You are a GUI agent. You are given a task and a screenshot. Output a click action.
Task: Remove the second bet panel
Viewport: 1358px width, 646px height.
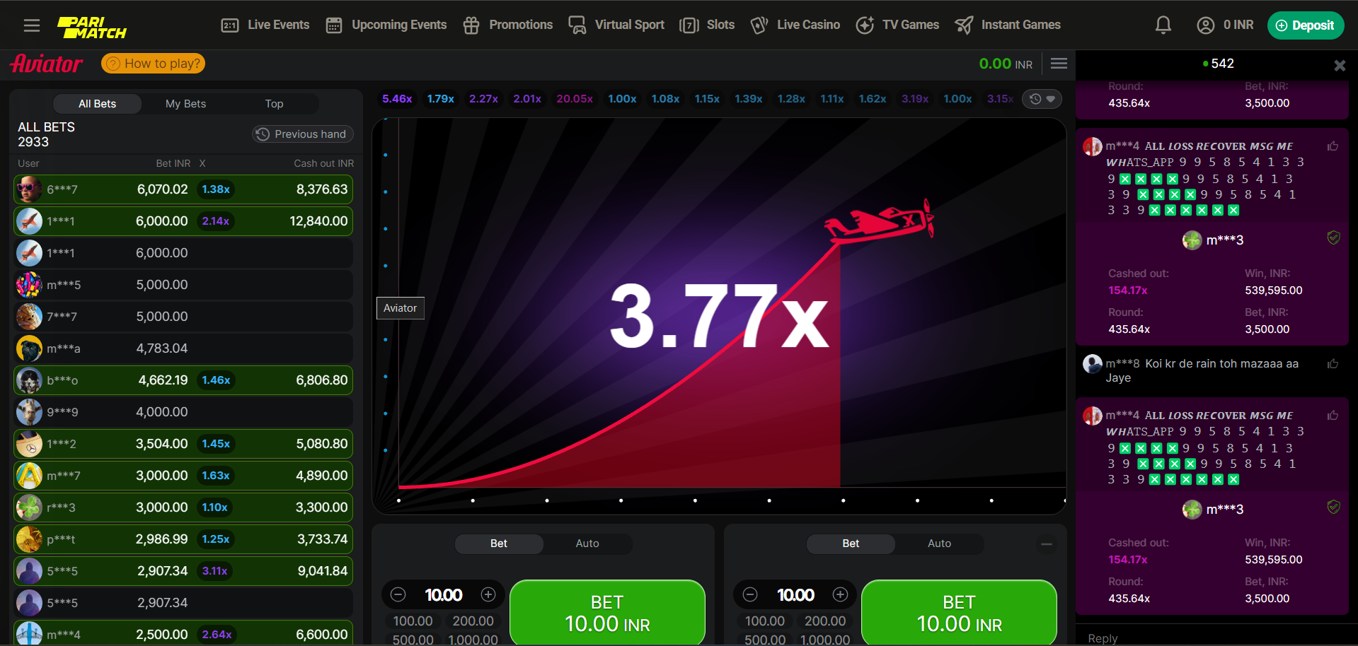pos(1046,544)
